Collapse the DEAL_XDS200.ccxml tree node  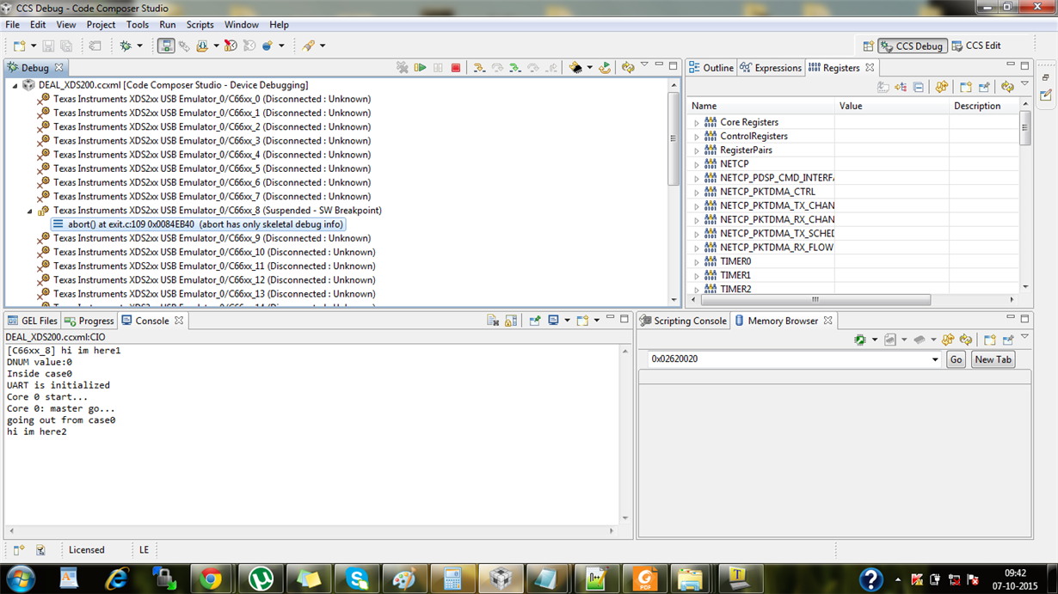pos(15,86)
